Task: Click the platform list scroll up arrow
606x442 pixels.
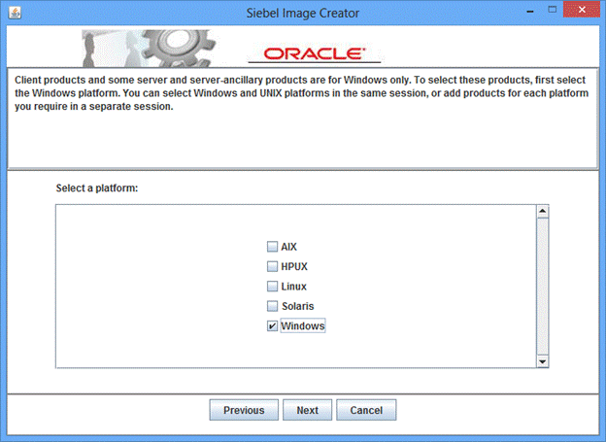Action: [542, 211]
